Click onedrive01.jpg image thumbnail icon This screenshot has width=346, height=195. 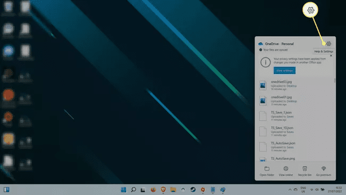point(263,101)
